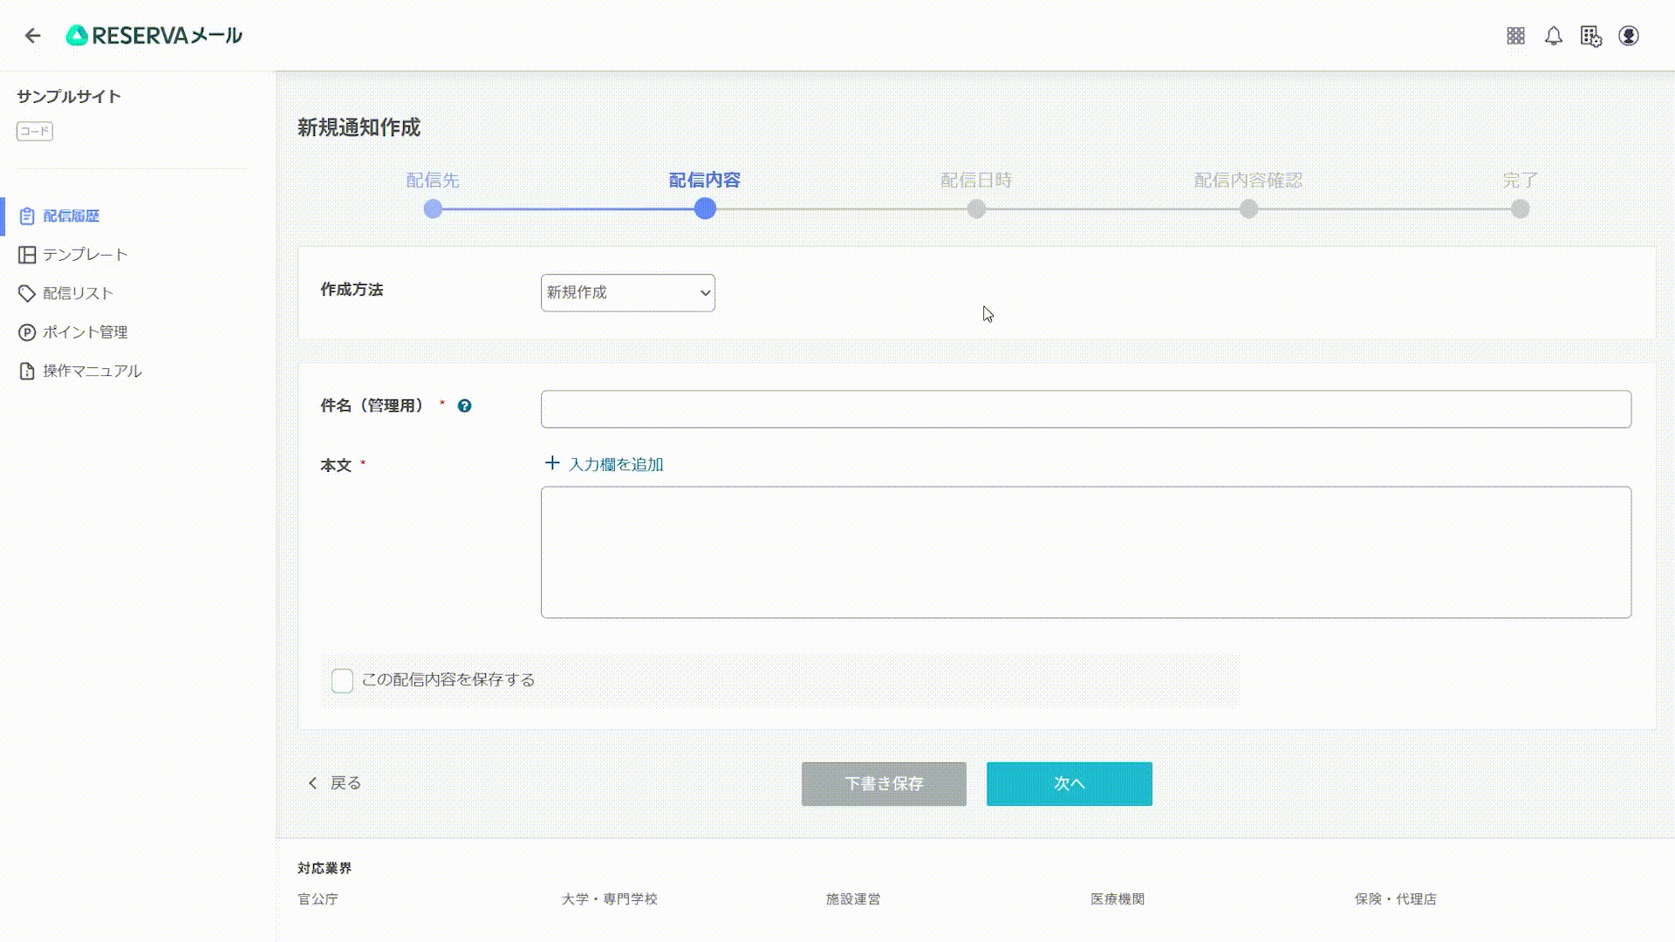
Task: Click the RESERVAメール logo
Action: 154,36
